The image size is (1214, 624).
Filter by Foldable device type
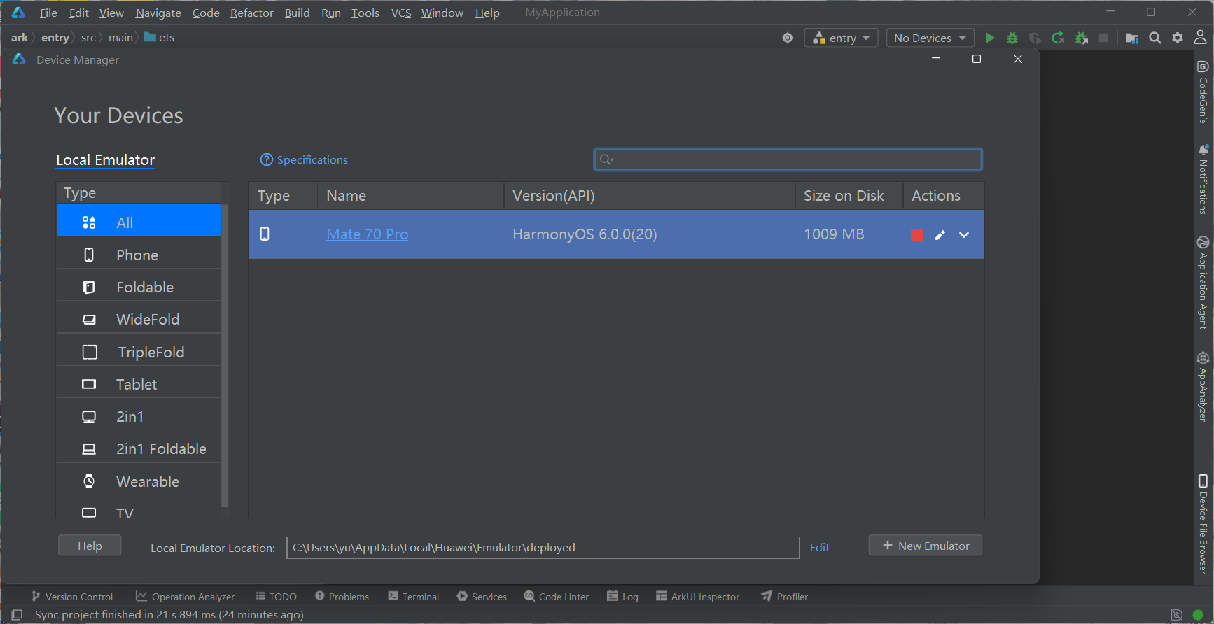pyautogui.click(x=139, y=287)
